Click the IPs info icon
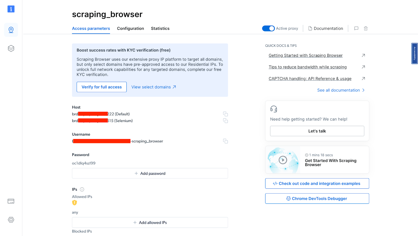 pyautogui.click(x=82, y=189)
